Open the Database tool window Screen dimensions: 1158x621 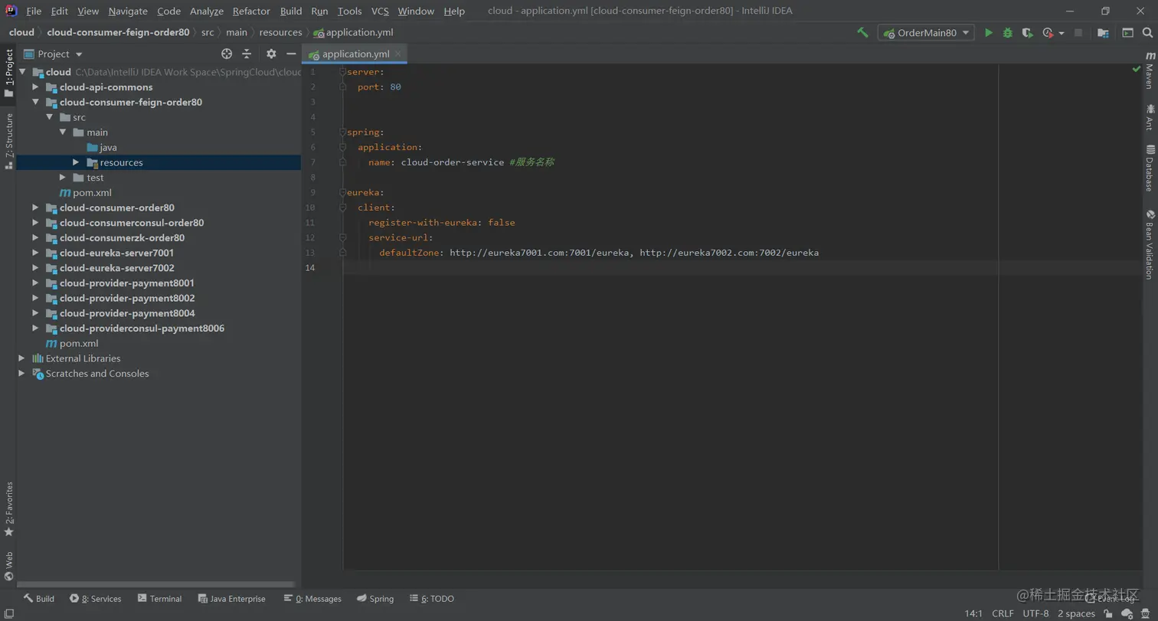point(1150,168)
